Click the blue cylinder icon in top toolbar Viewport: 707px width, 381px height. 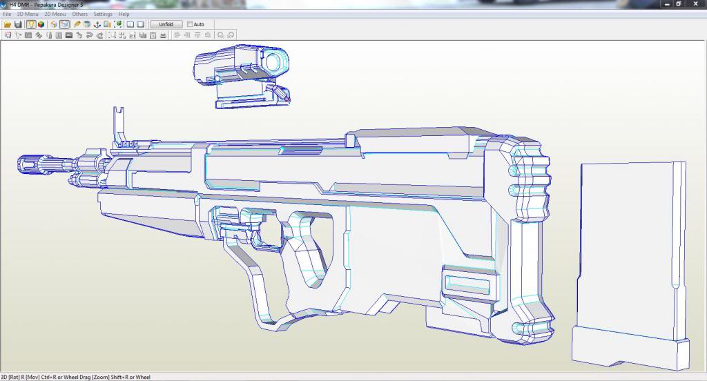click(87, 24)
